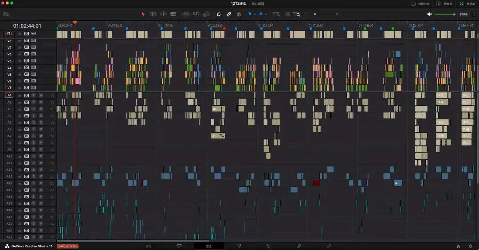Mute audio track A1
Image resolution: width=479 pixels, height=250 pixels.
click(x=41, y=96)
